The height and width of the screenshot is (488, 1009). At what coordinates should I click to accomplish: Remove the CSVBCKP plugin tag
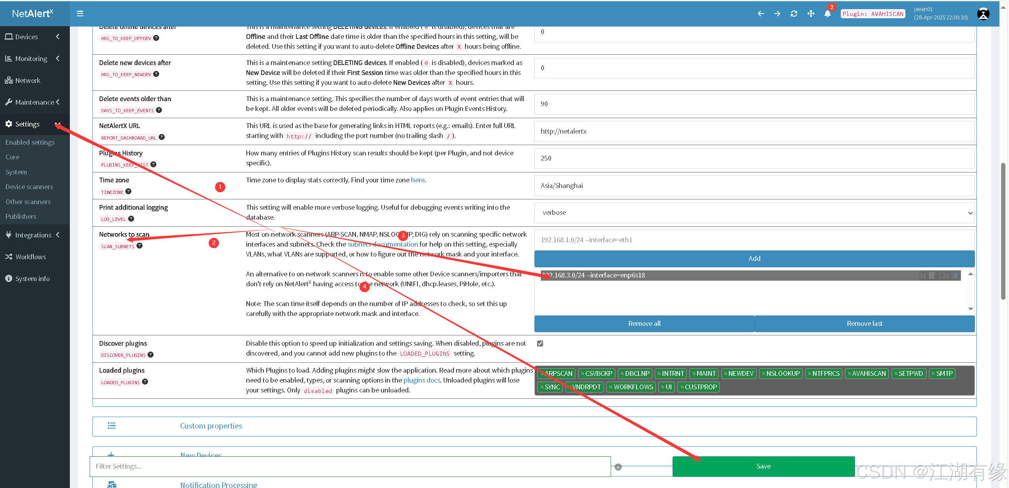click(x=582, y=374)
